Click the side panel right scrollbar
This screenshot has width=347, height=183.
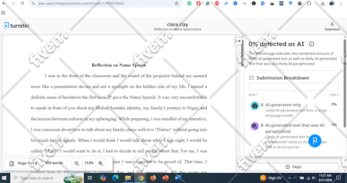(x=345, y=83)
